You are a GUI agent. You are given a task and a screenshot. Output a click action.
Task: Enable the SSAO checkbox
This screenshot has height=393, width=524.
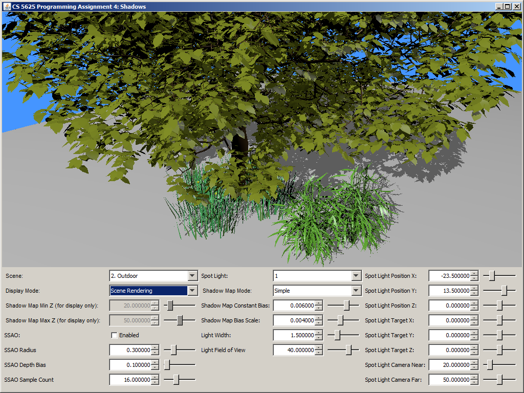pyautogui.click(x=114, y=336)
